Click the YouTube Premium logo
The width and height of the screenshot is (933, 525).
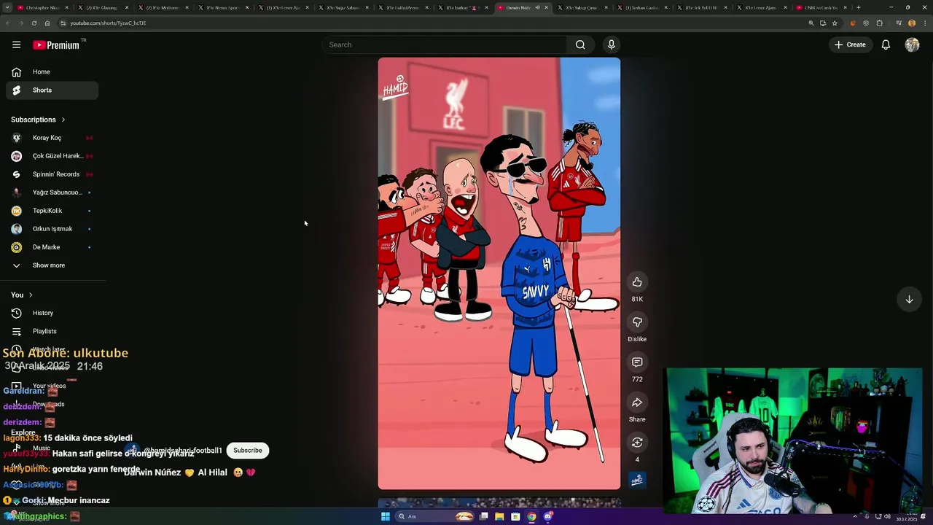pyautogui.click(x=56, y=44)
